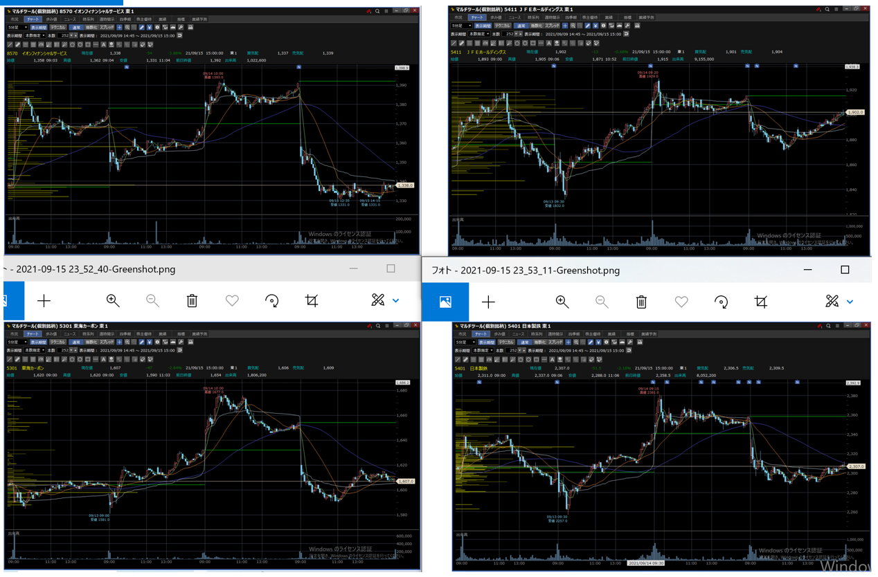This screenshot has height=577, width=878.
Task: Open 本数指定 dropdown in 5401 chart window
Action: pyautogui.click(x=483, y=351)
